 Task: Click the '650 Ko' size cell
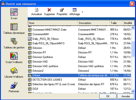(114, 80)
